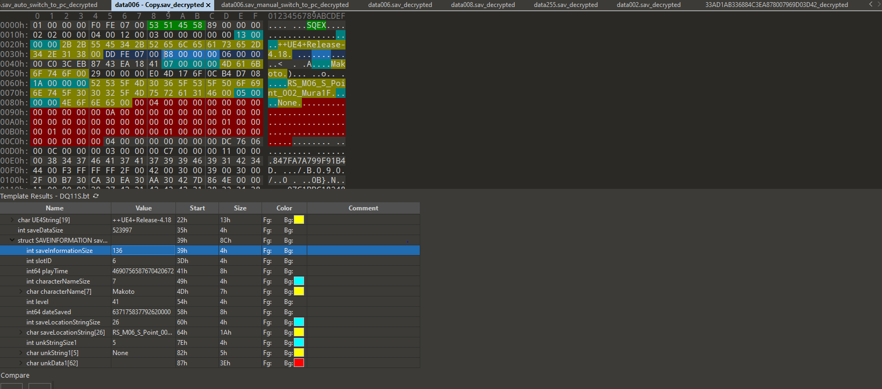The height and width of the screenshot is (389, 882).
Task: Click the cyan Bg swatch for characterNameSize
Action: tap(299, 281)
